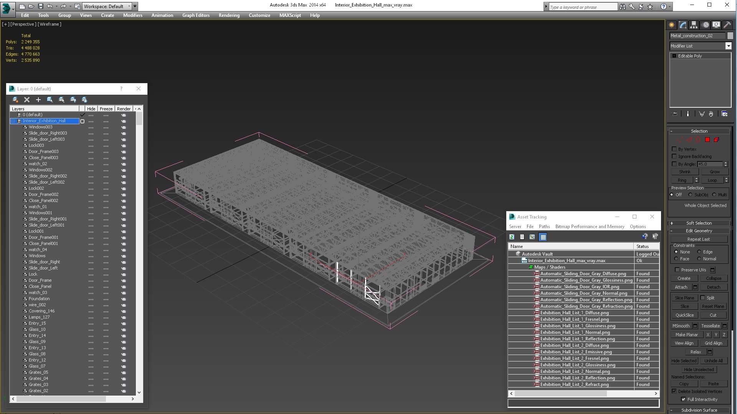Toggle Delete Isolated Vertices checkbox
Screen dimensions: 737x414
(x=674, y=391)
